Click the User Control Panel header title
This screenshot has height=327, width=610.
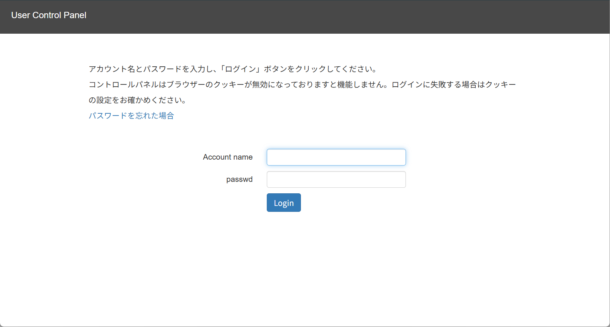49,15
